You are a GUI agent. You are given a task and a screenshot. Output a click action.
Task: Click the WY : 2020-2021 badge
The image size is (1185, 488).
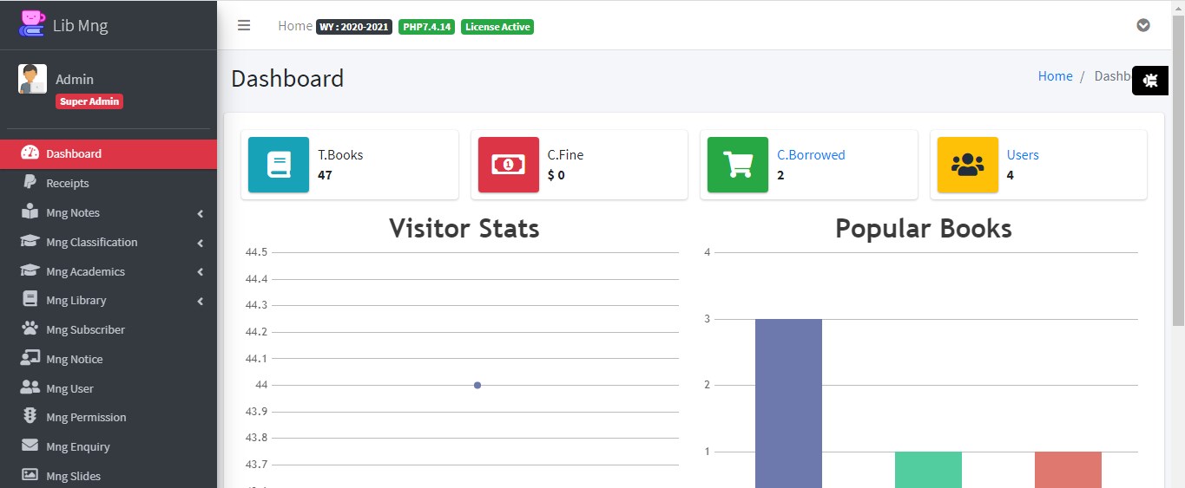(x=354, y=27)
